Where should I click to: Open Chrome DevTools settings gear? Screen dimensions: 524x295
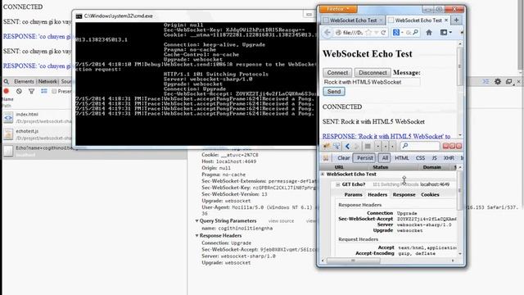coord(498,81)
